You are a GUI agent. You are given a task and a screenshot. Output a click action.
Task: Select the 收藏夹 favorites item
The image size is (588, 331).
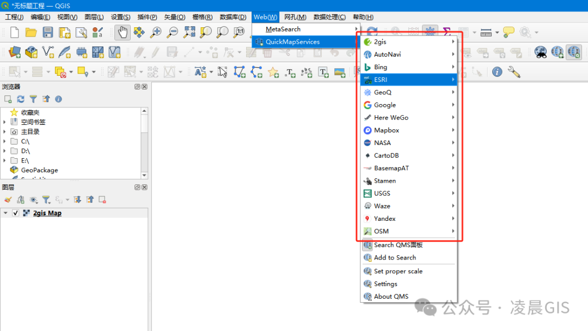click(x=30, y=112)
